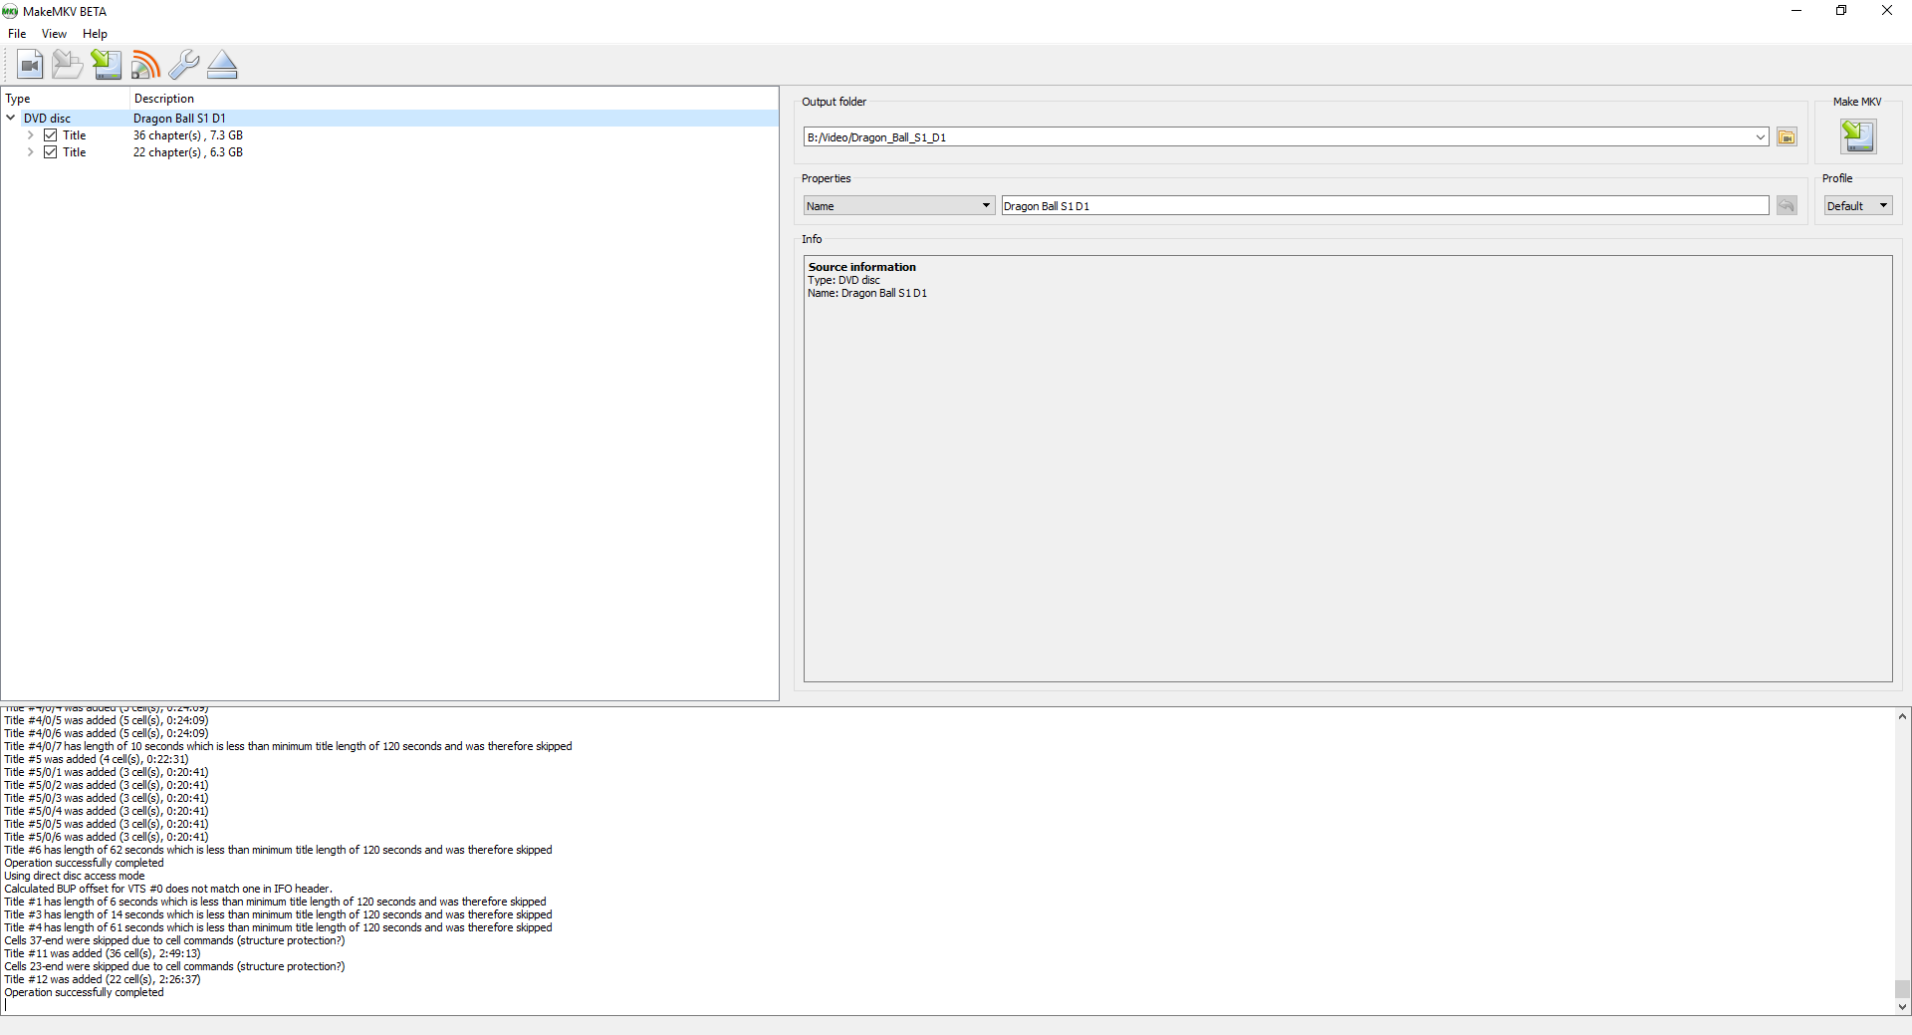Click the output folder path field
The image size is (1912, 1035).
click(x=1278, y=136)
